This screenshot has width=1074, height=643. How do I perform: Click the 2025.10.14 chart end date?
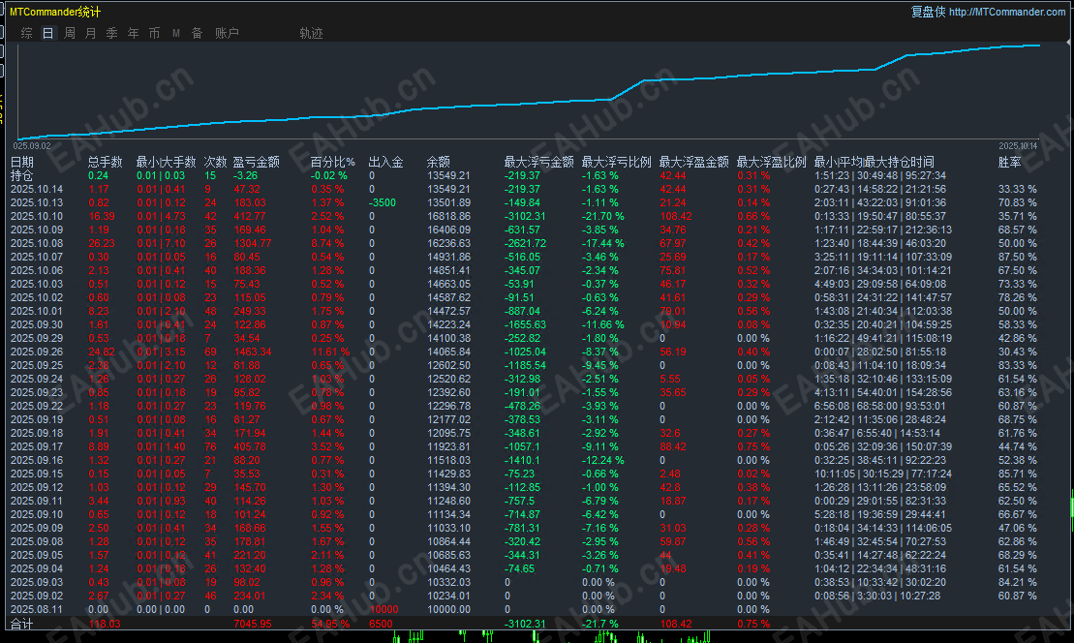[1018, 146]
